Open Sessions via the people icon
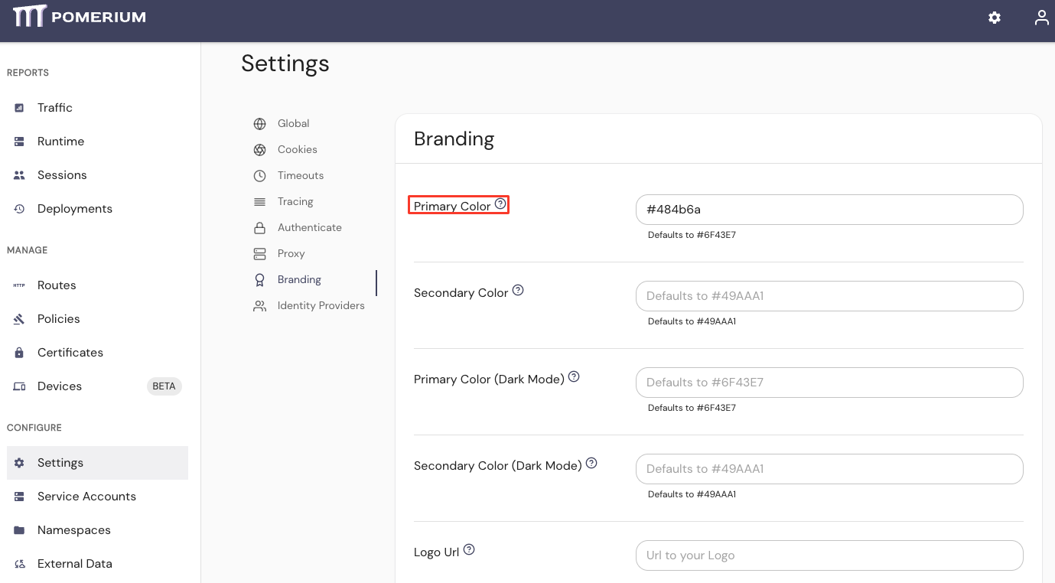This screenshot has height=583, width=1055. [x=18, y=174]
